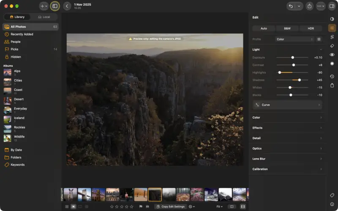
Task: Select the Healing eraser tool icon
Action: click(332, 46)
